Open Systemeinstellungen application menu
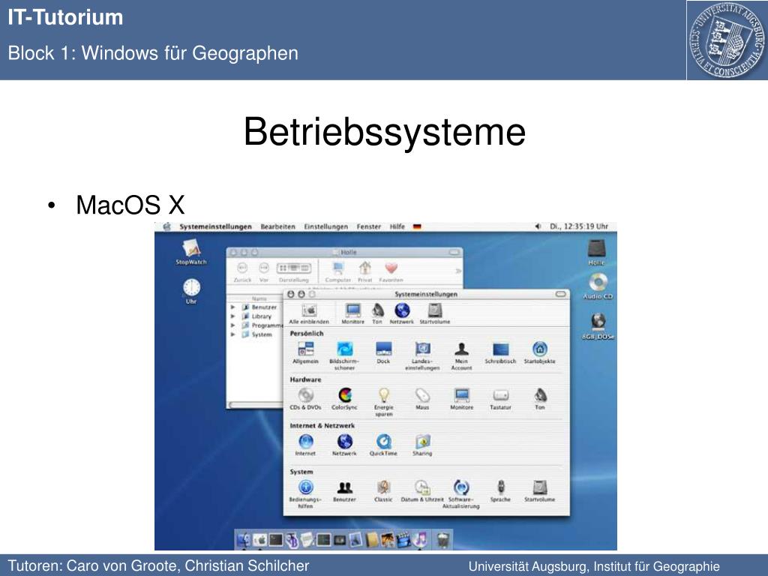 point(215,226)
